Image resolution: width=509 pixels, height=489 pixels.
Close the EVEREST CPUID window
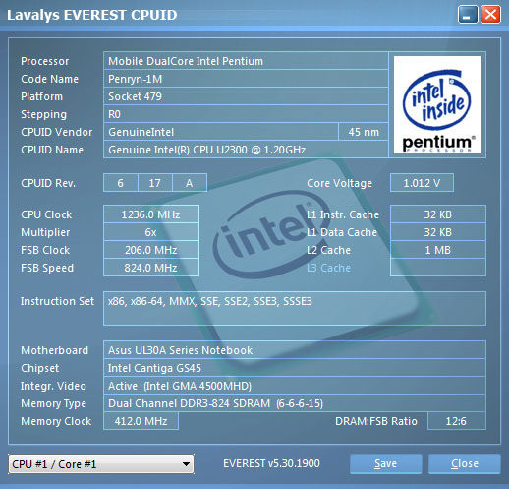(490, 15)
